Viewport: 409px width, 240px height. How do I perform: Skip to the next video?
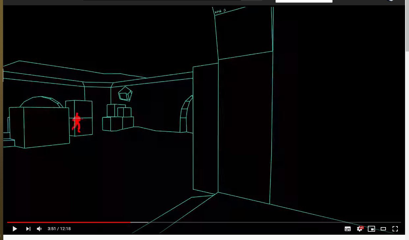coord(28,229)
